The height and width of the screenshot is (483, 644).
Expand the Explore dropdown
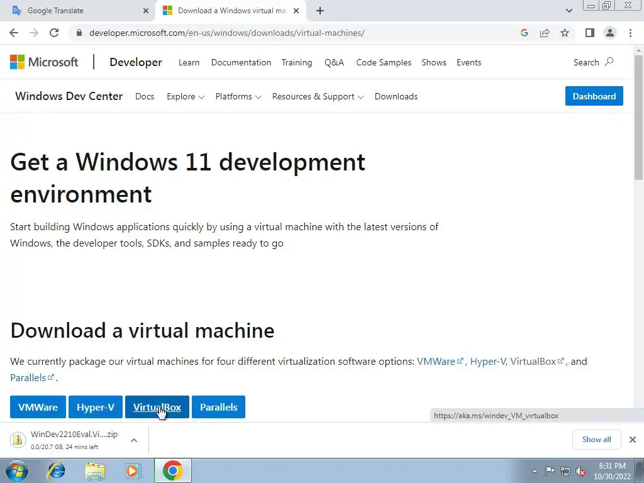[186, 96]
